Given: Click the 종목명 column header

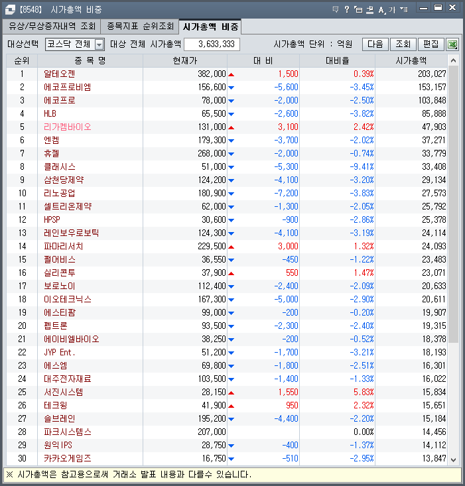Looking at the screenshot, I should [90, 60].
